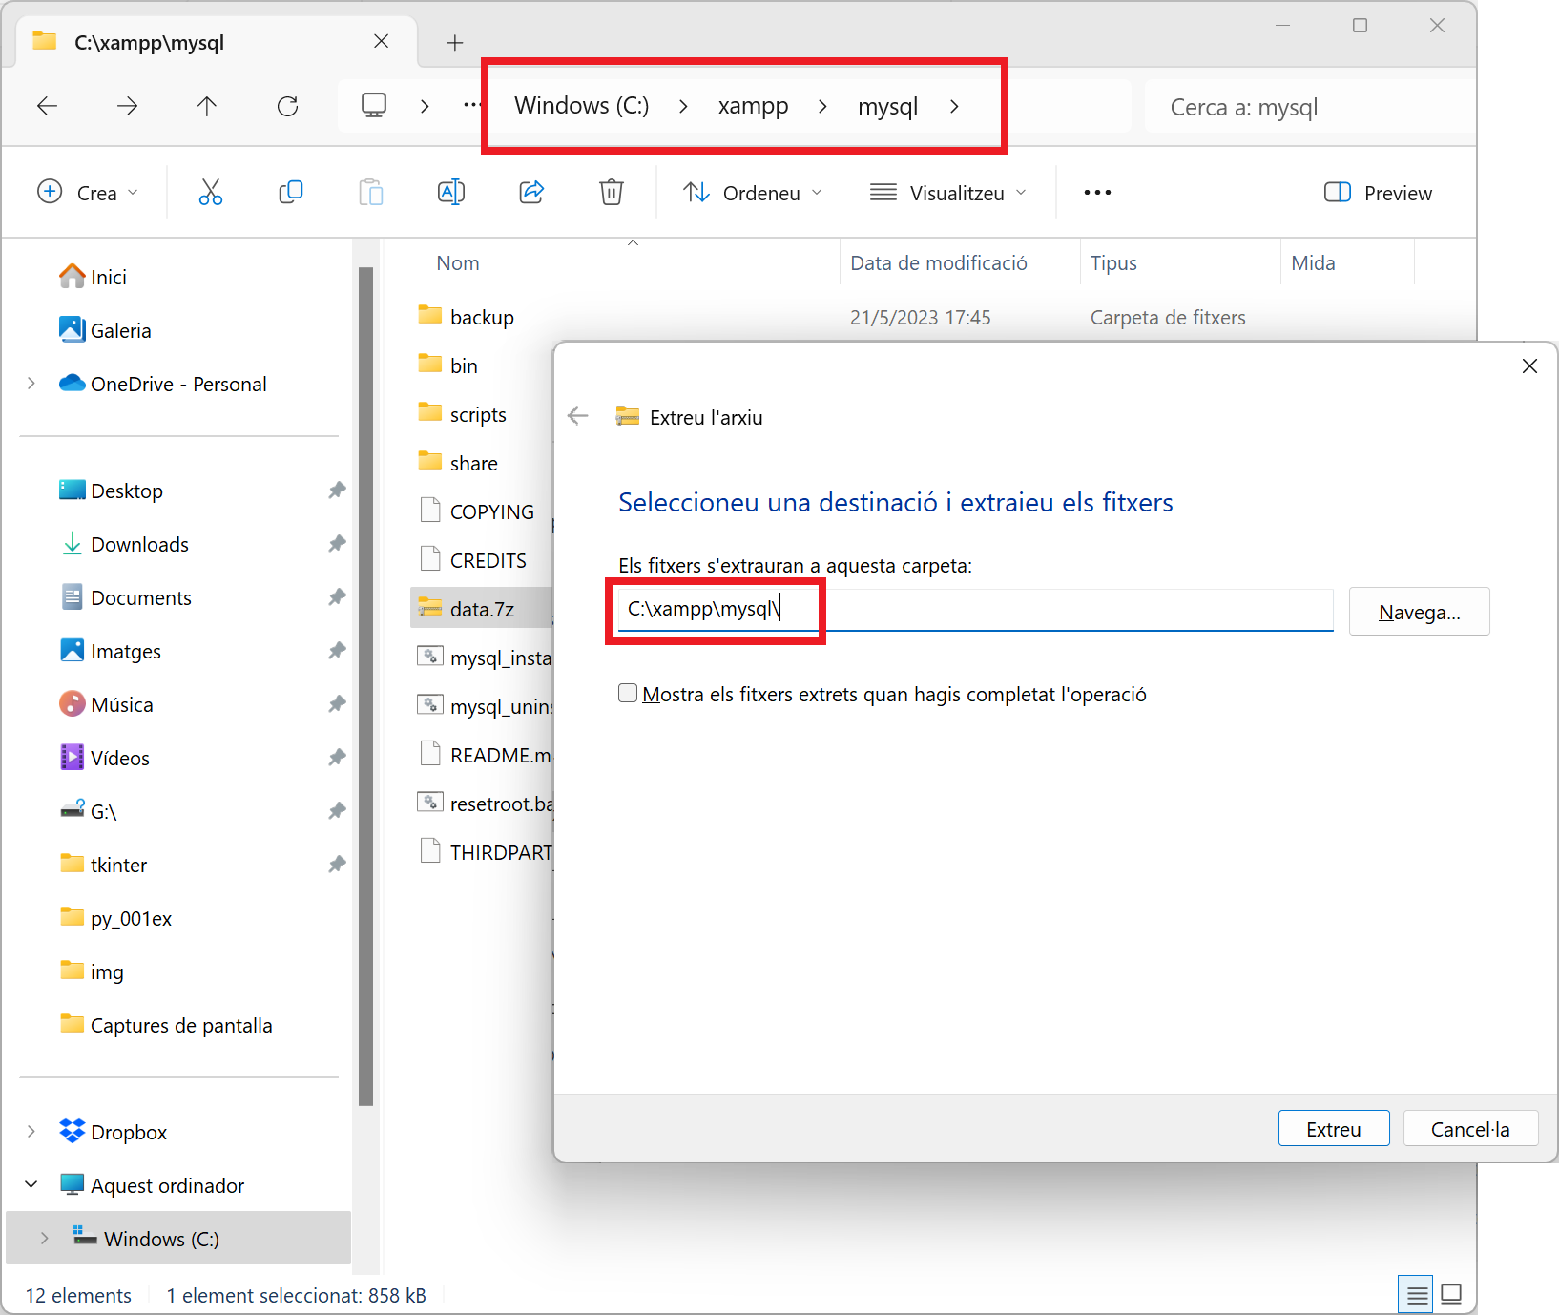
Task: Click the Delete trash icon
Action: coord(612,193)
